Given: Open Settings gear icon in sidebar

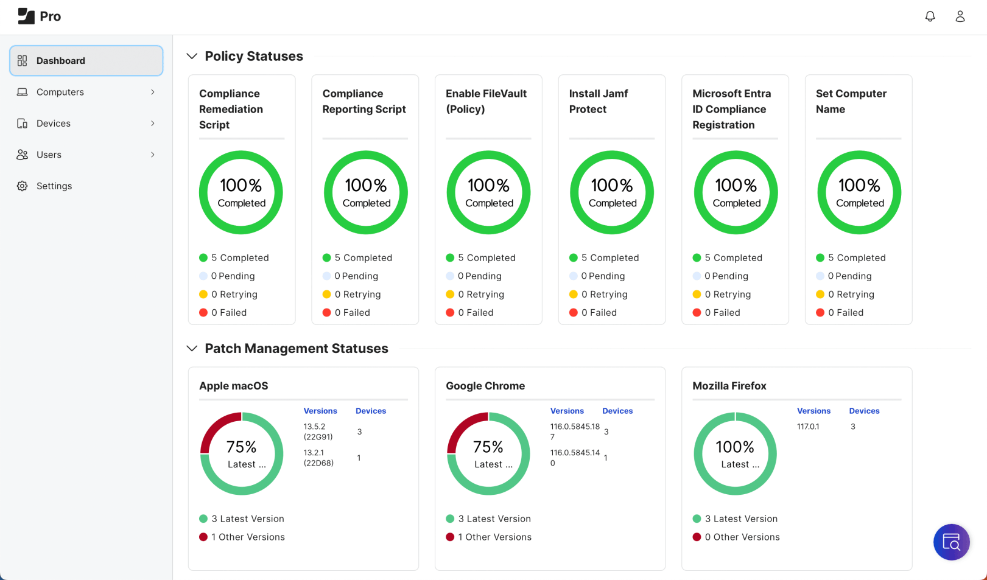Looking at the screenshot, I should click(x=23, y=186).
